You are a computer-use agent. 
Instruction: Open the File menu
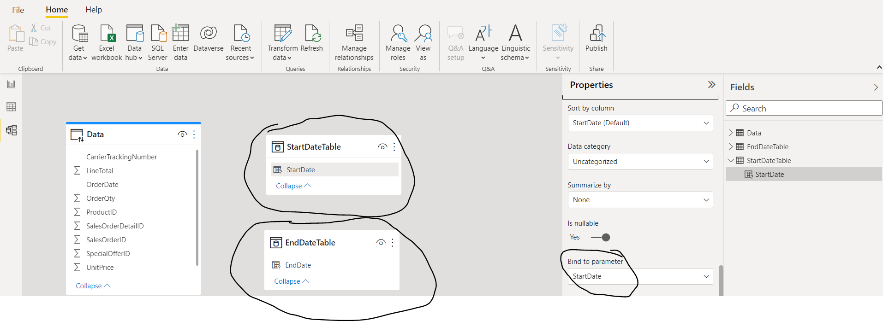[x=18, y=10]
